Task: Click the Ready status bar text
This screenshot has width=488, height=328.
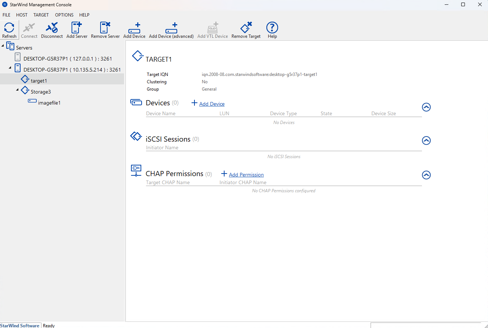Action: coord(49,325)
